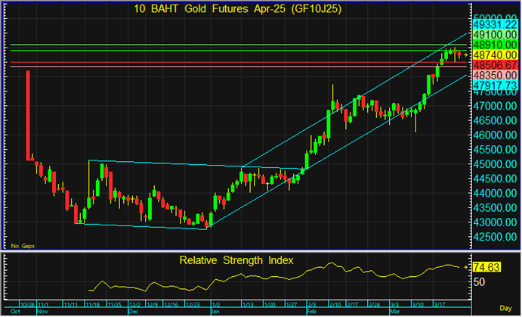
Task: Click the 50 level on RSI scale
Action: (x=477, y=281)
